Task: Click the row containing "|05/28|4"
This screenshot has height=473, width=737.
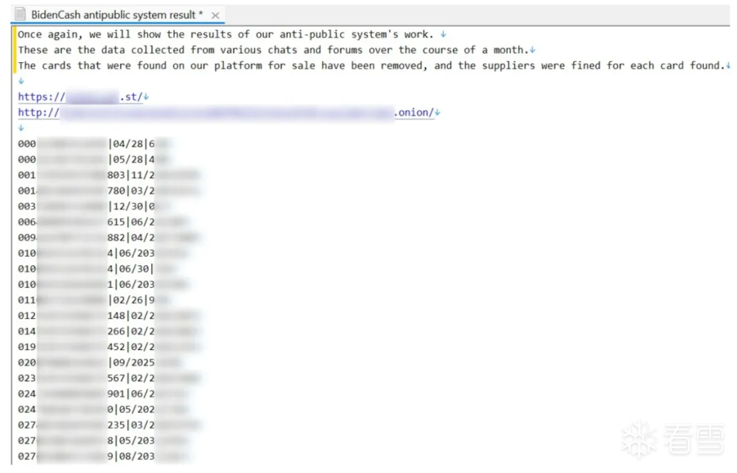Action: pyautogui.click(x=95, y=159)
